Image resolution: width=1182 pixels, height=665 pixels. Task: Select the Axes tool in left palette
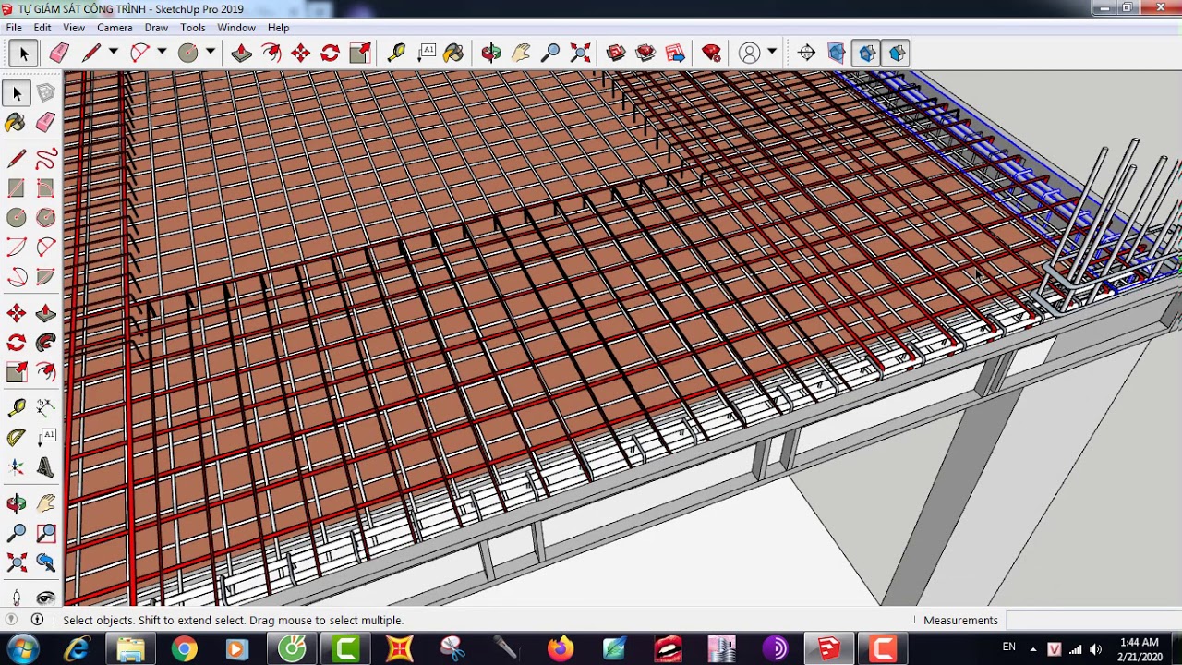click(x=17, y=467)
